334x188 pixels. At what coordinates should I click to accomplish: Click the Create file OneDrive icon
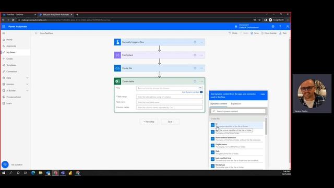tap(117, 68)
